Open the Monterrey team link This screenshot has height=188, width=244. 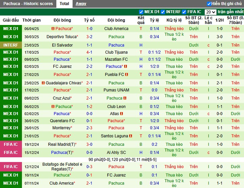coord(61,128)
